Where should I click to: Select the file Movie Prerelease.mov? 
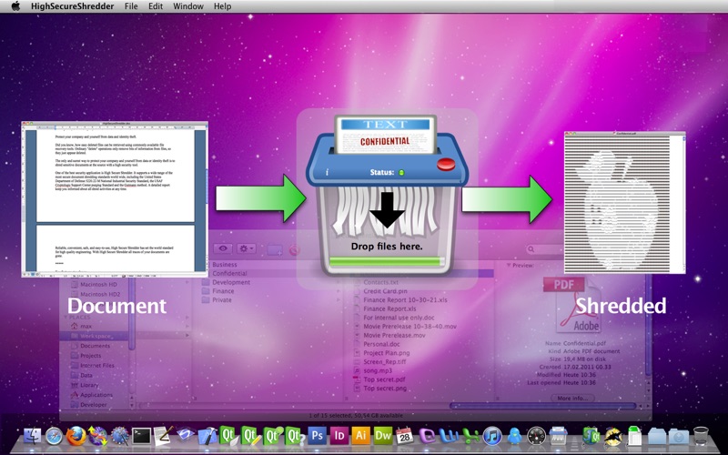[394, 335]
